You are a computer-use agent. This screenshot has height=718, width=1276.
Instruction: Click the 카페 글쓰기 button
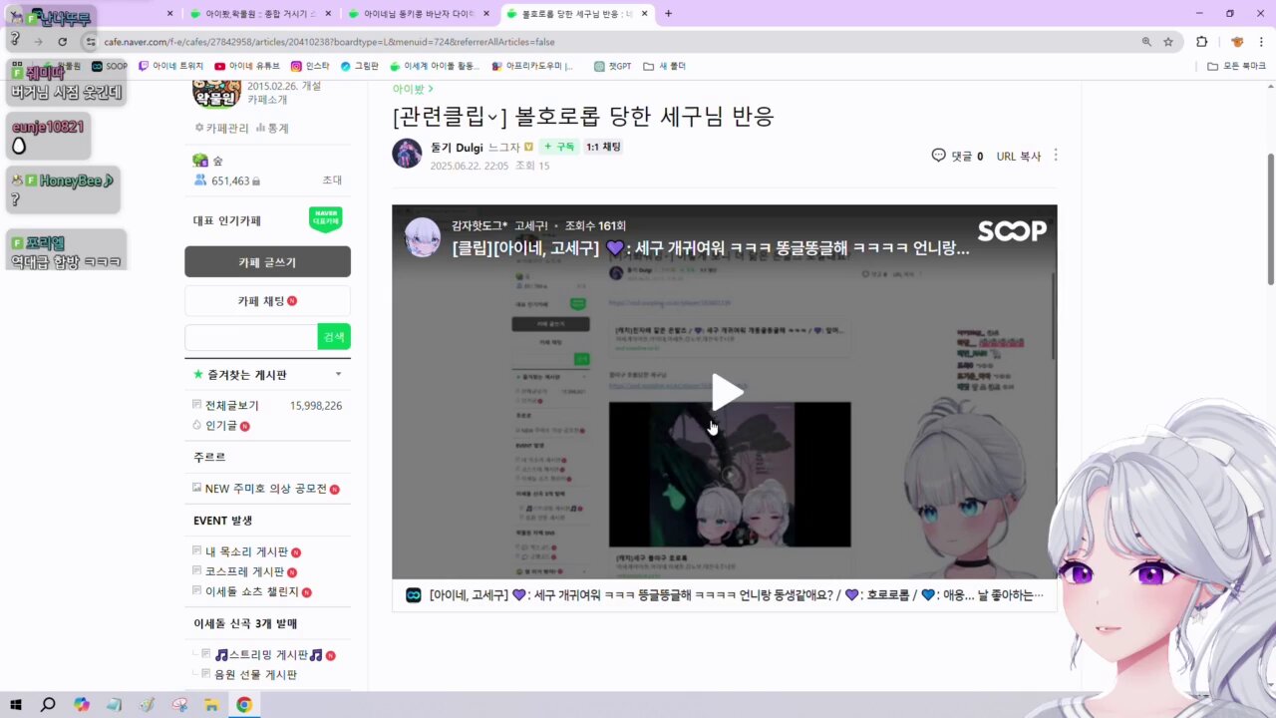pyautogui.click(x=267, y=262)
